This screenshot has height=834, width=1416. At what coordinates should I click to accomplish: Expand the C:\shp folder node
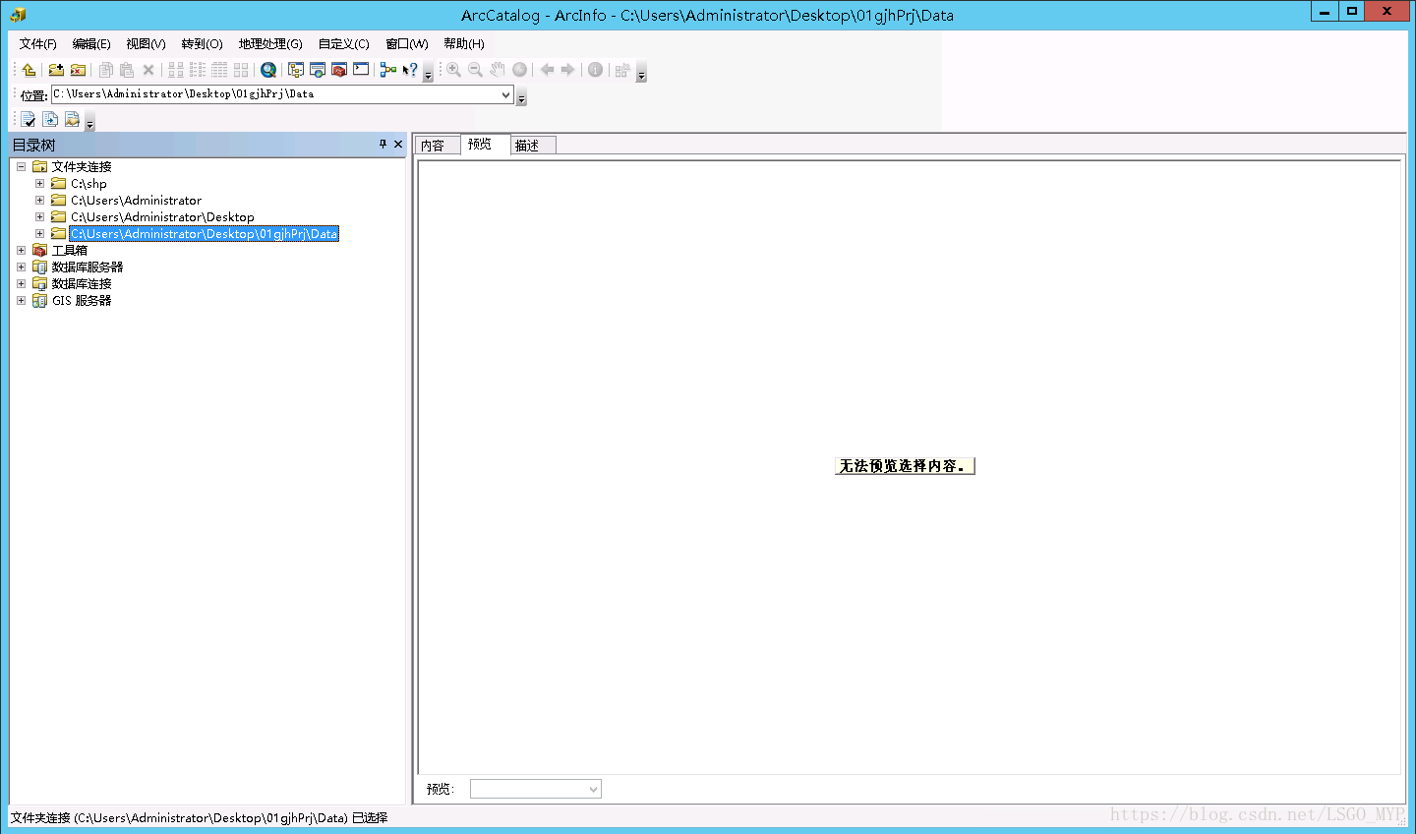(x=39, y=184)
